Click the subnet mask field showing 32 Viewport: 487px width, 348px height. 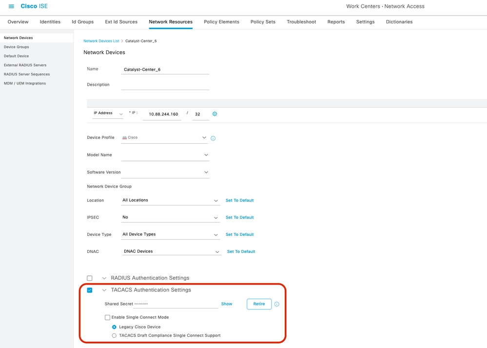[201, 114]
